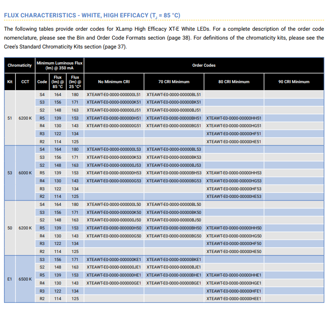Select order code XTEAWT-E0-0000-00000HH51

click(x=233, y=118)
